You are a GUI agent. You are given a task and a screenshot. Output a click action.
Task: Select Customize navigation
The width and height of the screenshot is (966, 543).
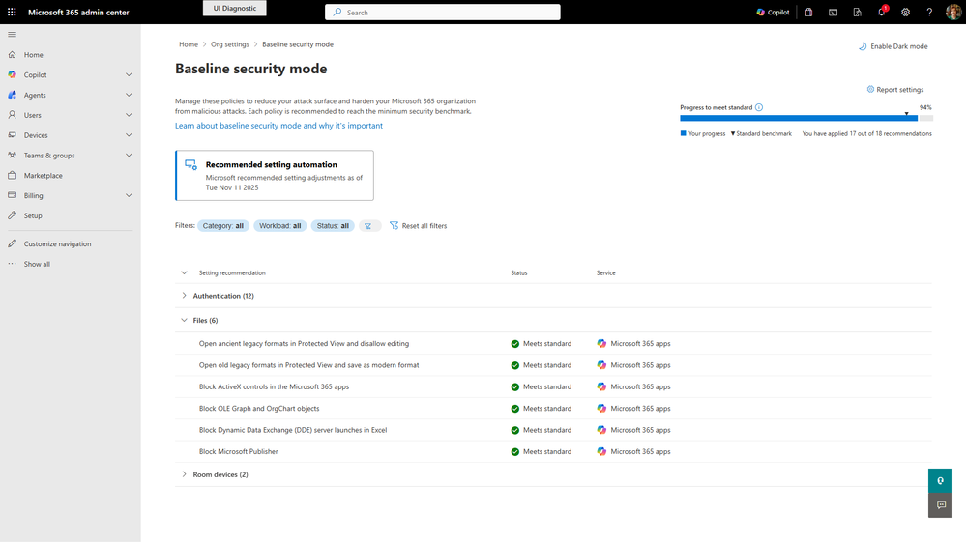[57, 243]
